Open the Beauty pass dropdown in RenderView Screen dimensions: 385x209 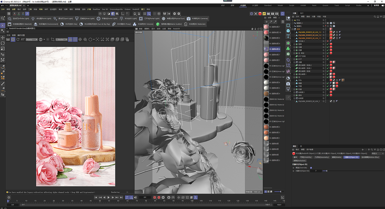(32, 40)
